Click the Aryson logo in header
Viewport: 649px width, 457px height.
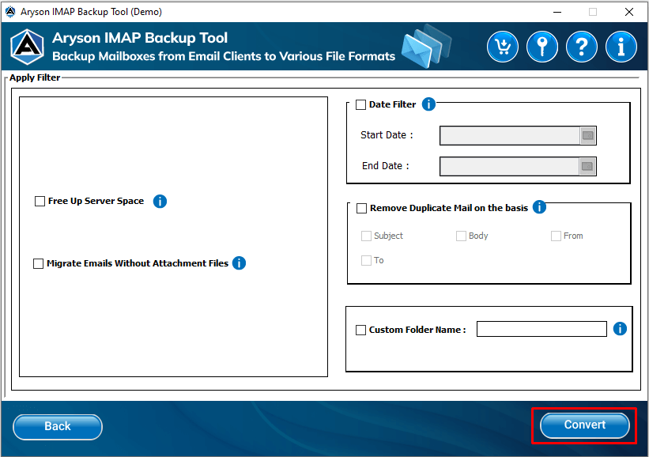click(x=28, y=47)
